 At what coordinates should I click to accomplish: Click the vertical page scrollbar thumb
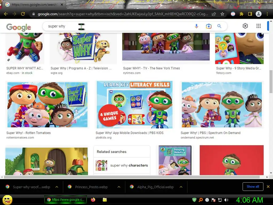pos(271,82)
